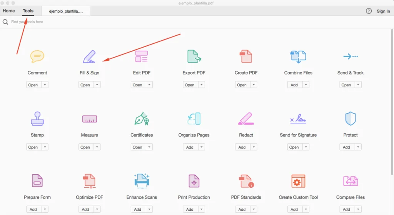Image resolution: width=394 pixels, height=215 pixels.
Task: Click Add button under Organize Pages
Action: 190,147
